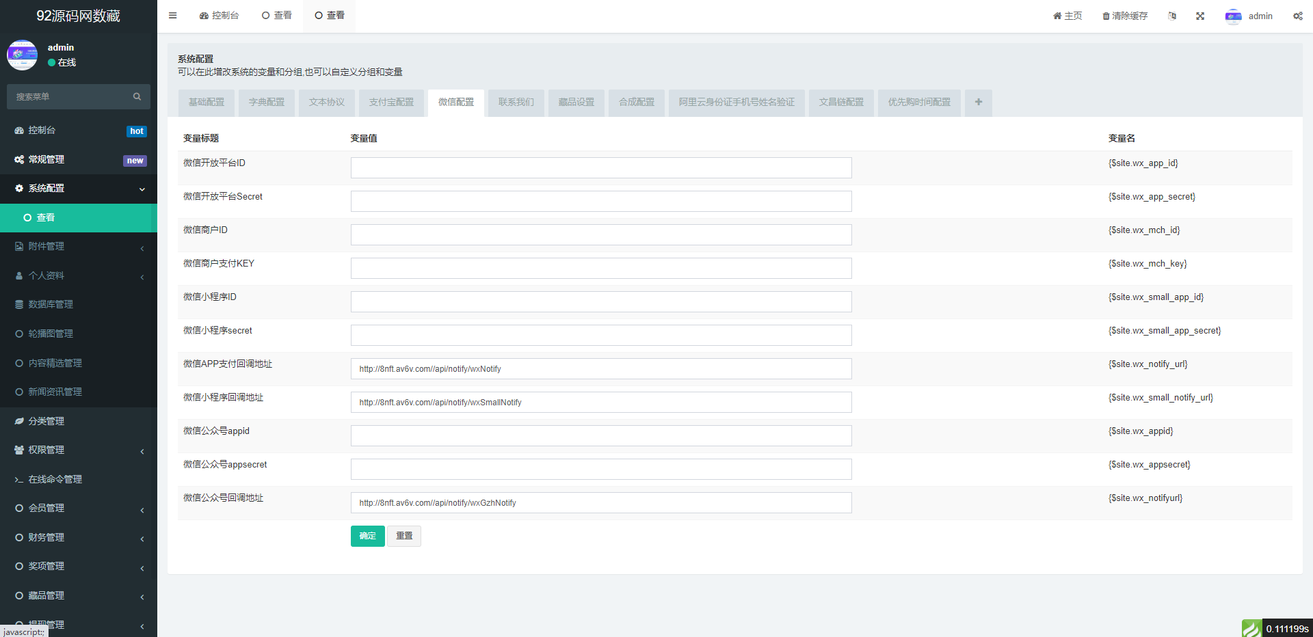
Task: Click the language translate icon in header
Action: pyautogui.click(x=1172, y=16)
